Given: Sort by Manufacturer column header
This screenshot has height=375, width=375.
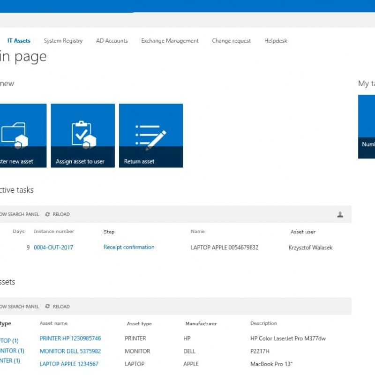Looking at the screenshot, I should tap(201, 323).
